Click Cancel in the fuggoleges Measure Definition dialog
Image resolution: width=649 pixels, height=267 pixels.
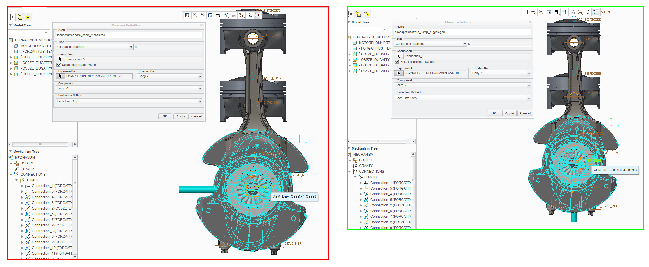tap(525, 113)
